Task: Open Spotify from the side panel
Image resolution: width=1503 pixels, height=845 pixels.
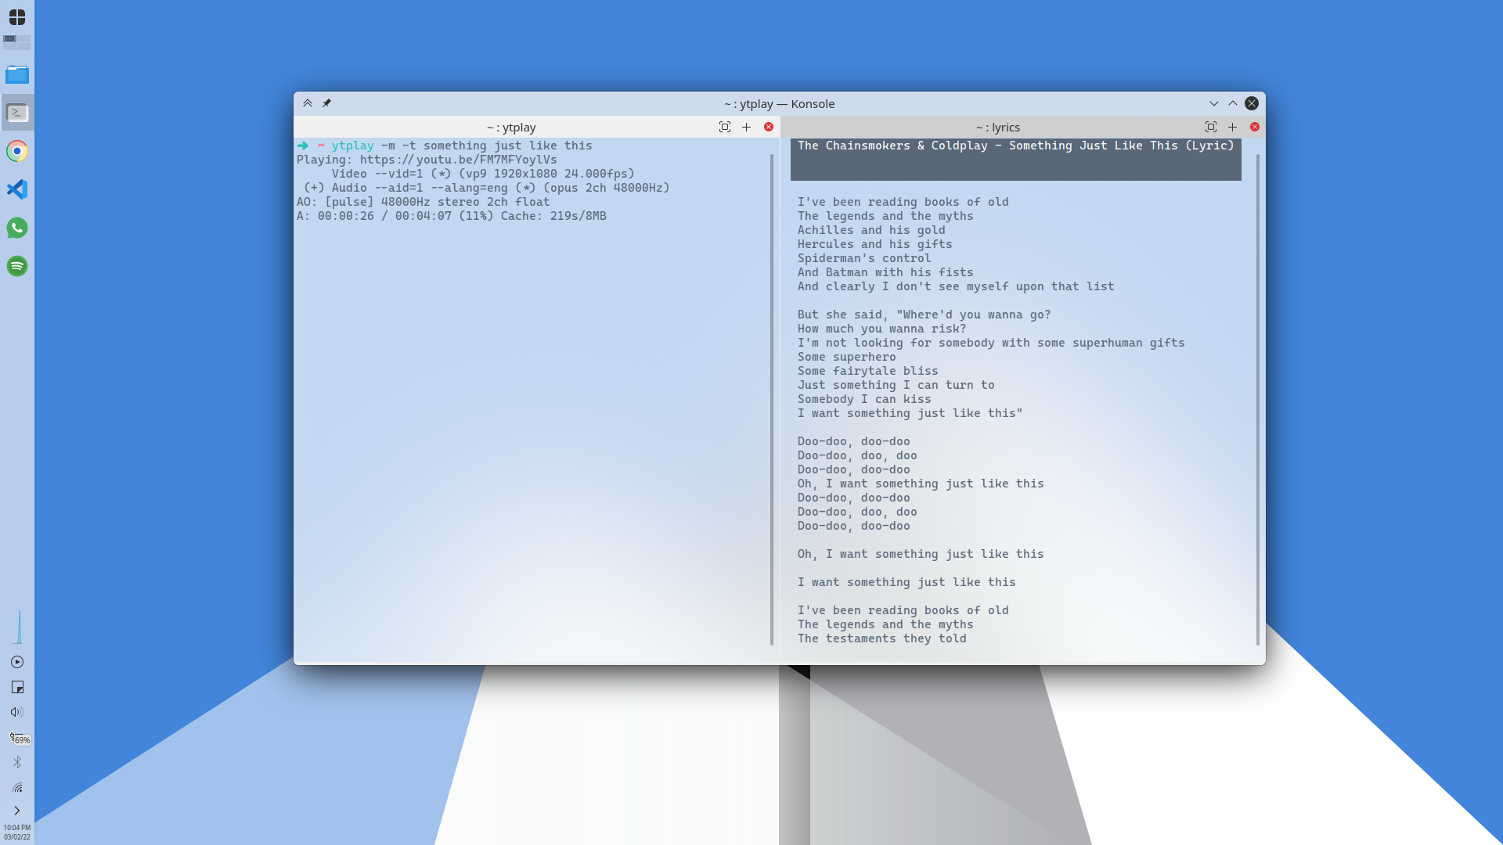Action: point(17,266)
